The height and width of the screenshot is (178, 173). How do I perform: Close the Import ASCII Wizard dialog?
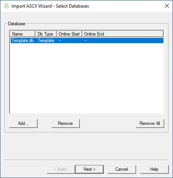(167, 6)
